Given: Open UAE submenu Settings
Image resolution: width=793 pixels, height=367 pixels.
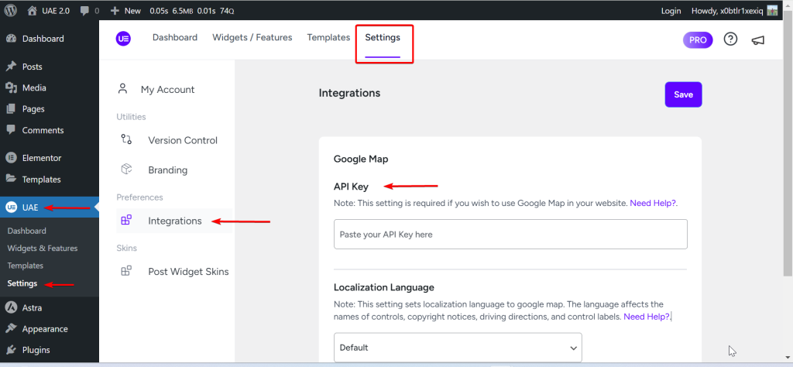Looking at the screenshot, I should tap(22, 283).
